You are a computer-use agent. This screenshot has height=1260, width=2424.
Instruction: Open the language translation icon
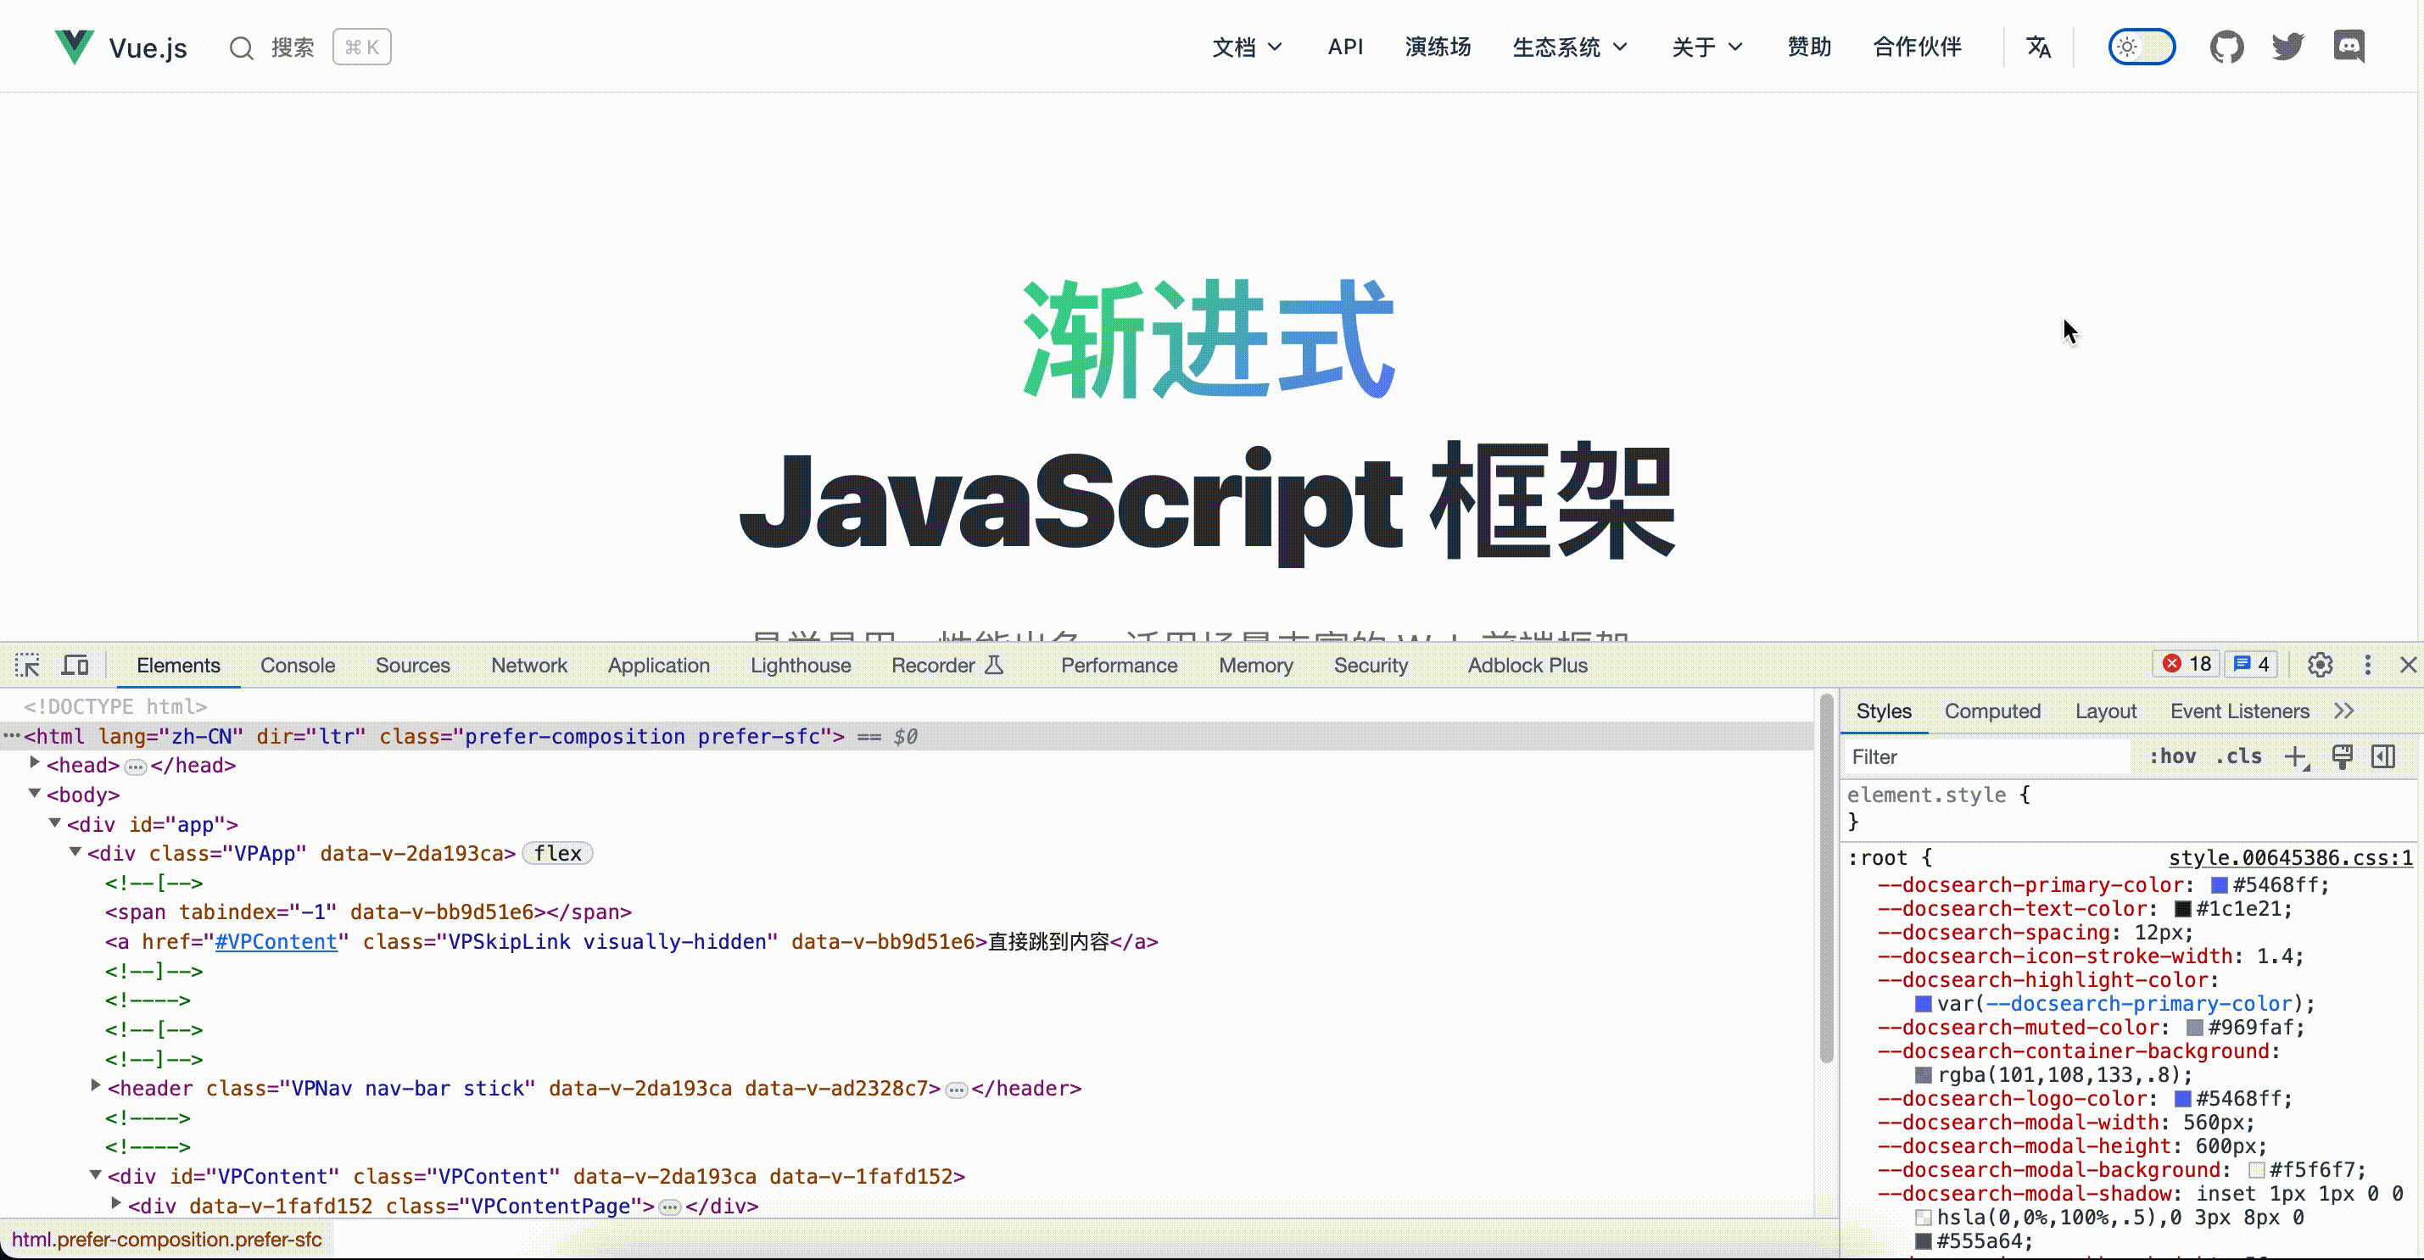tap(2038, 47)
